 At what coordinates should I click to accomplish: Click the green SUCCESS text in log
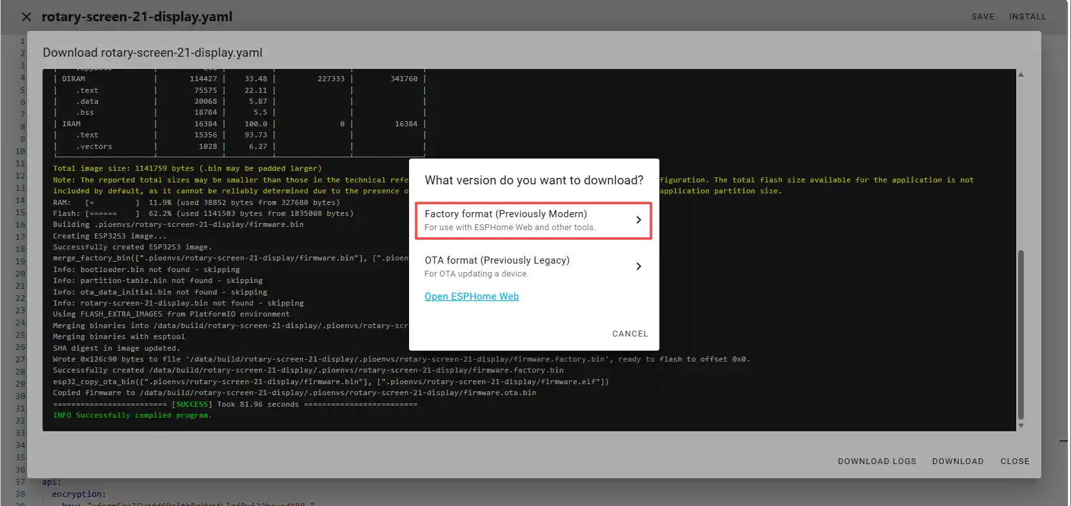pyautogui.click(x=192, y=404)
